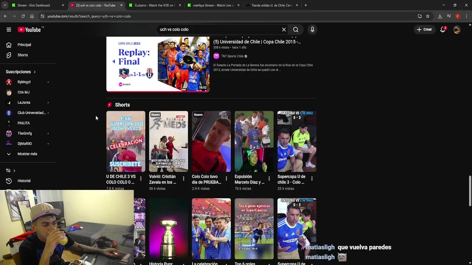Open options for 'Volvió: Cristián Zavala' short
Image resolution: width=472 pixels, height=265 pixels.
[183, 179]
